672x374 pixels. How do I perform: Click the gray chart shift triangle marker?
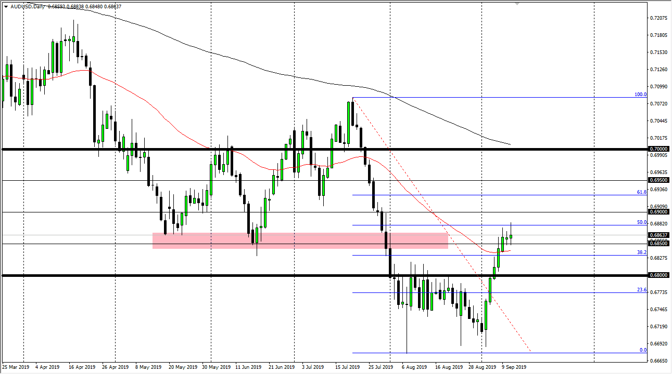pos(517,4)
